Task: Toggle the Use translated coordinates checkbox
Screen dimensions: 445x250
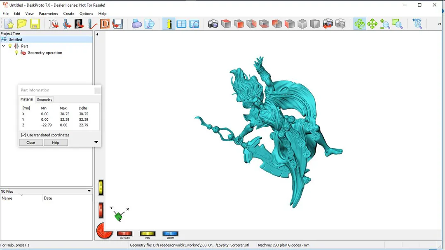Action: click(x=23, y=135)
